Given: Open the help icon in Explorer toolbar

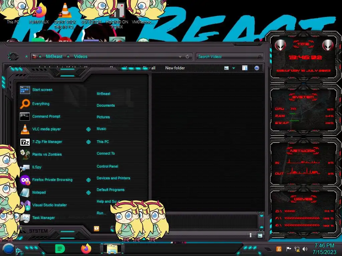Looking at the screenshot, I should 257,68.
